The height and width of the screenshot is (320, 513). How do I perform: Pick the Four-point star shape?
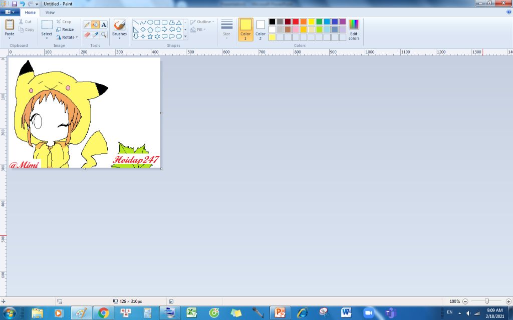click(x=143, y=36)
